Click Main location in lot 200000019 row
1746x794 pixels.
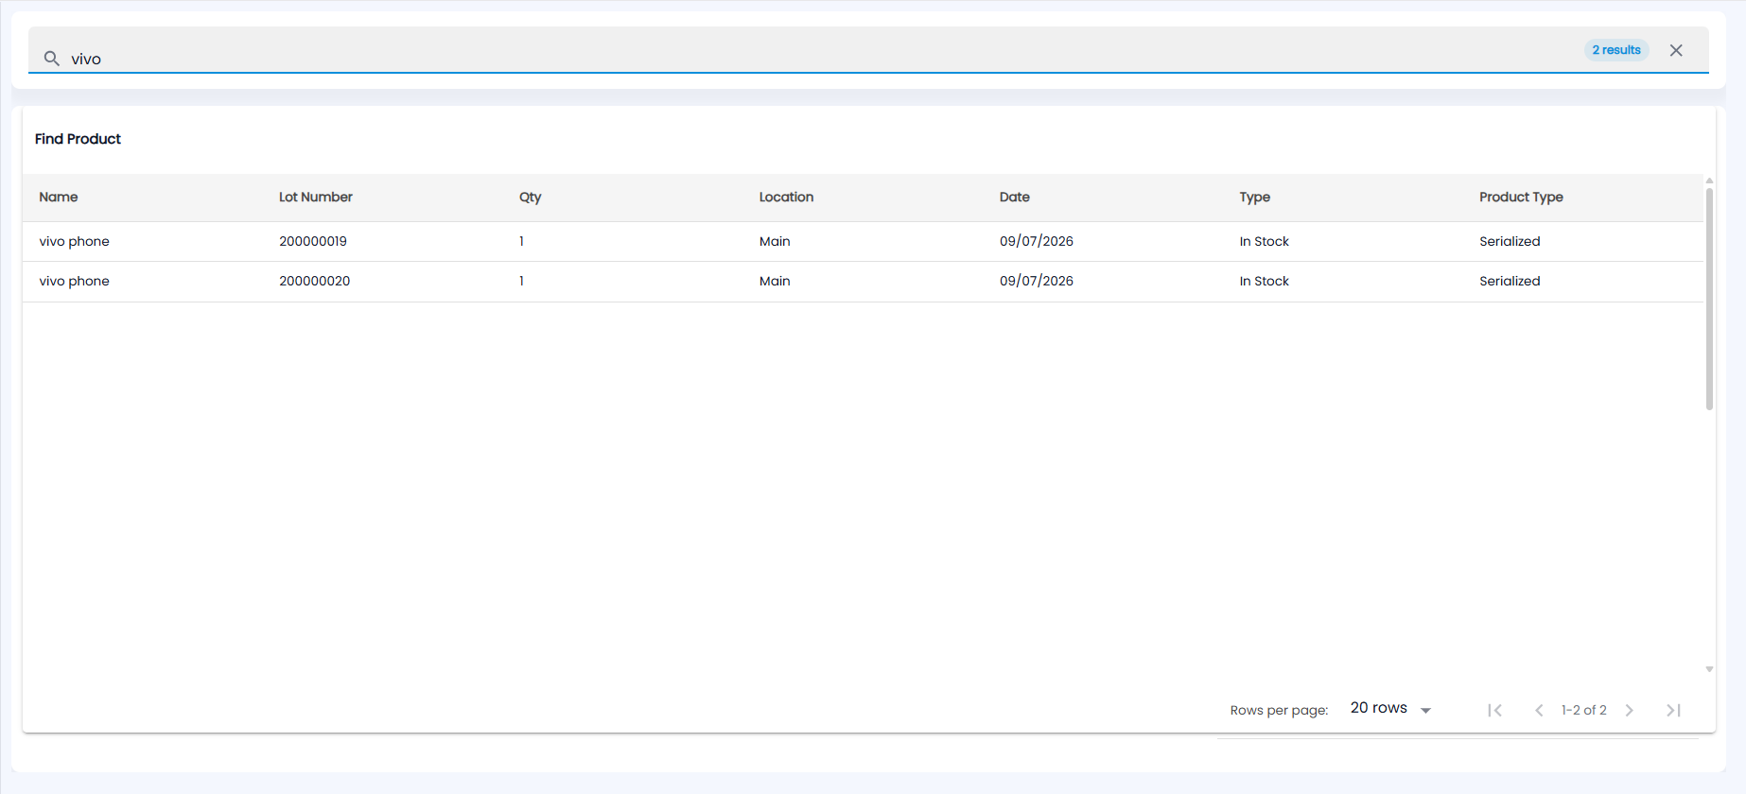[x=775, y=241]
